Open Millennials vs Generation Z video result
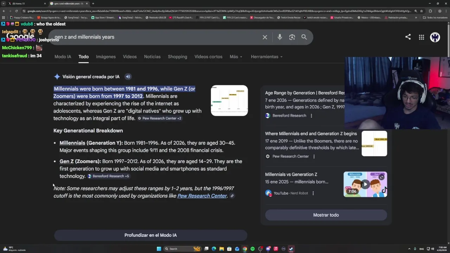The width and height of the screenshot is (450, 253). click(291, 174)
